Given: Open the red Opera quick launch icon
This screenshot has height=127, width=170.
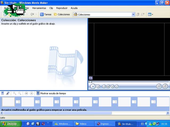Looking at the screenshot, I should (43, 124).
